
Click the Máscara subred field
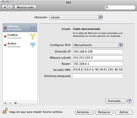tap(98, 58)
